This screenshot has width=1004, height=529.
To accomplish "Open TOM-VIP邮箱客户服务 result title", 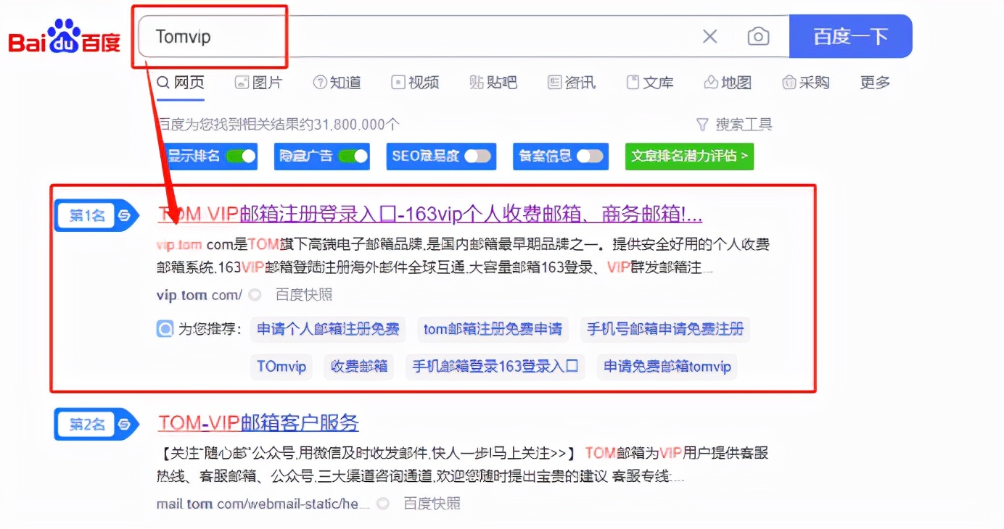I will coord(258,422).
